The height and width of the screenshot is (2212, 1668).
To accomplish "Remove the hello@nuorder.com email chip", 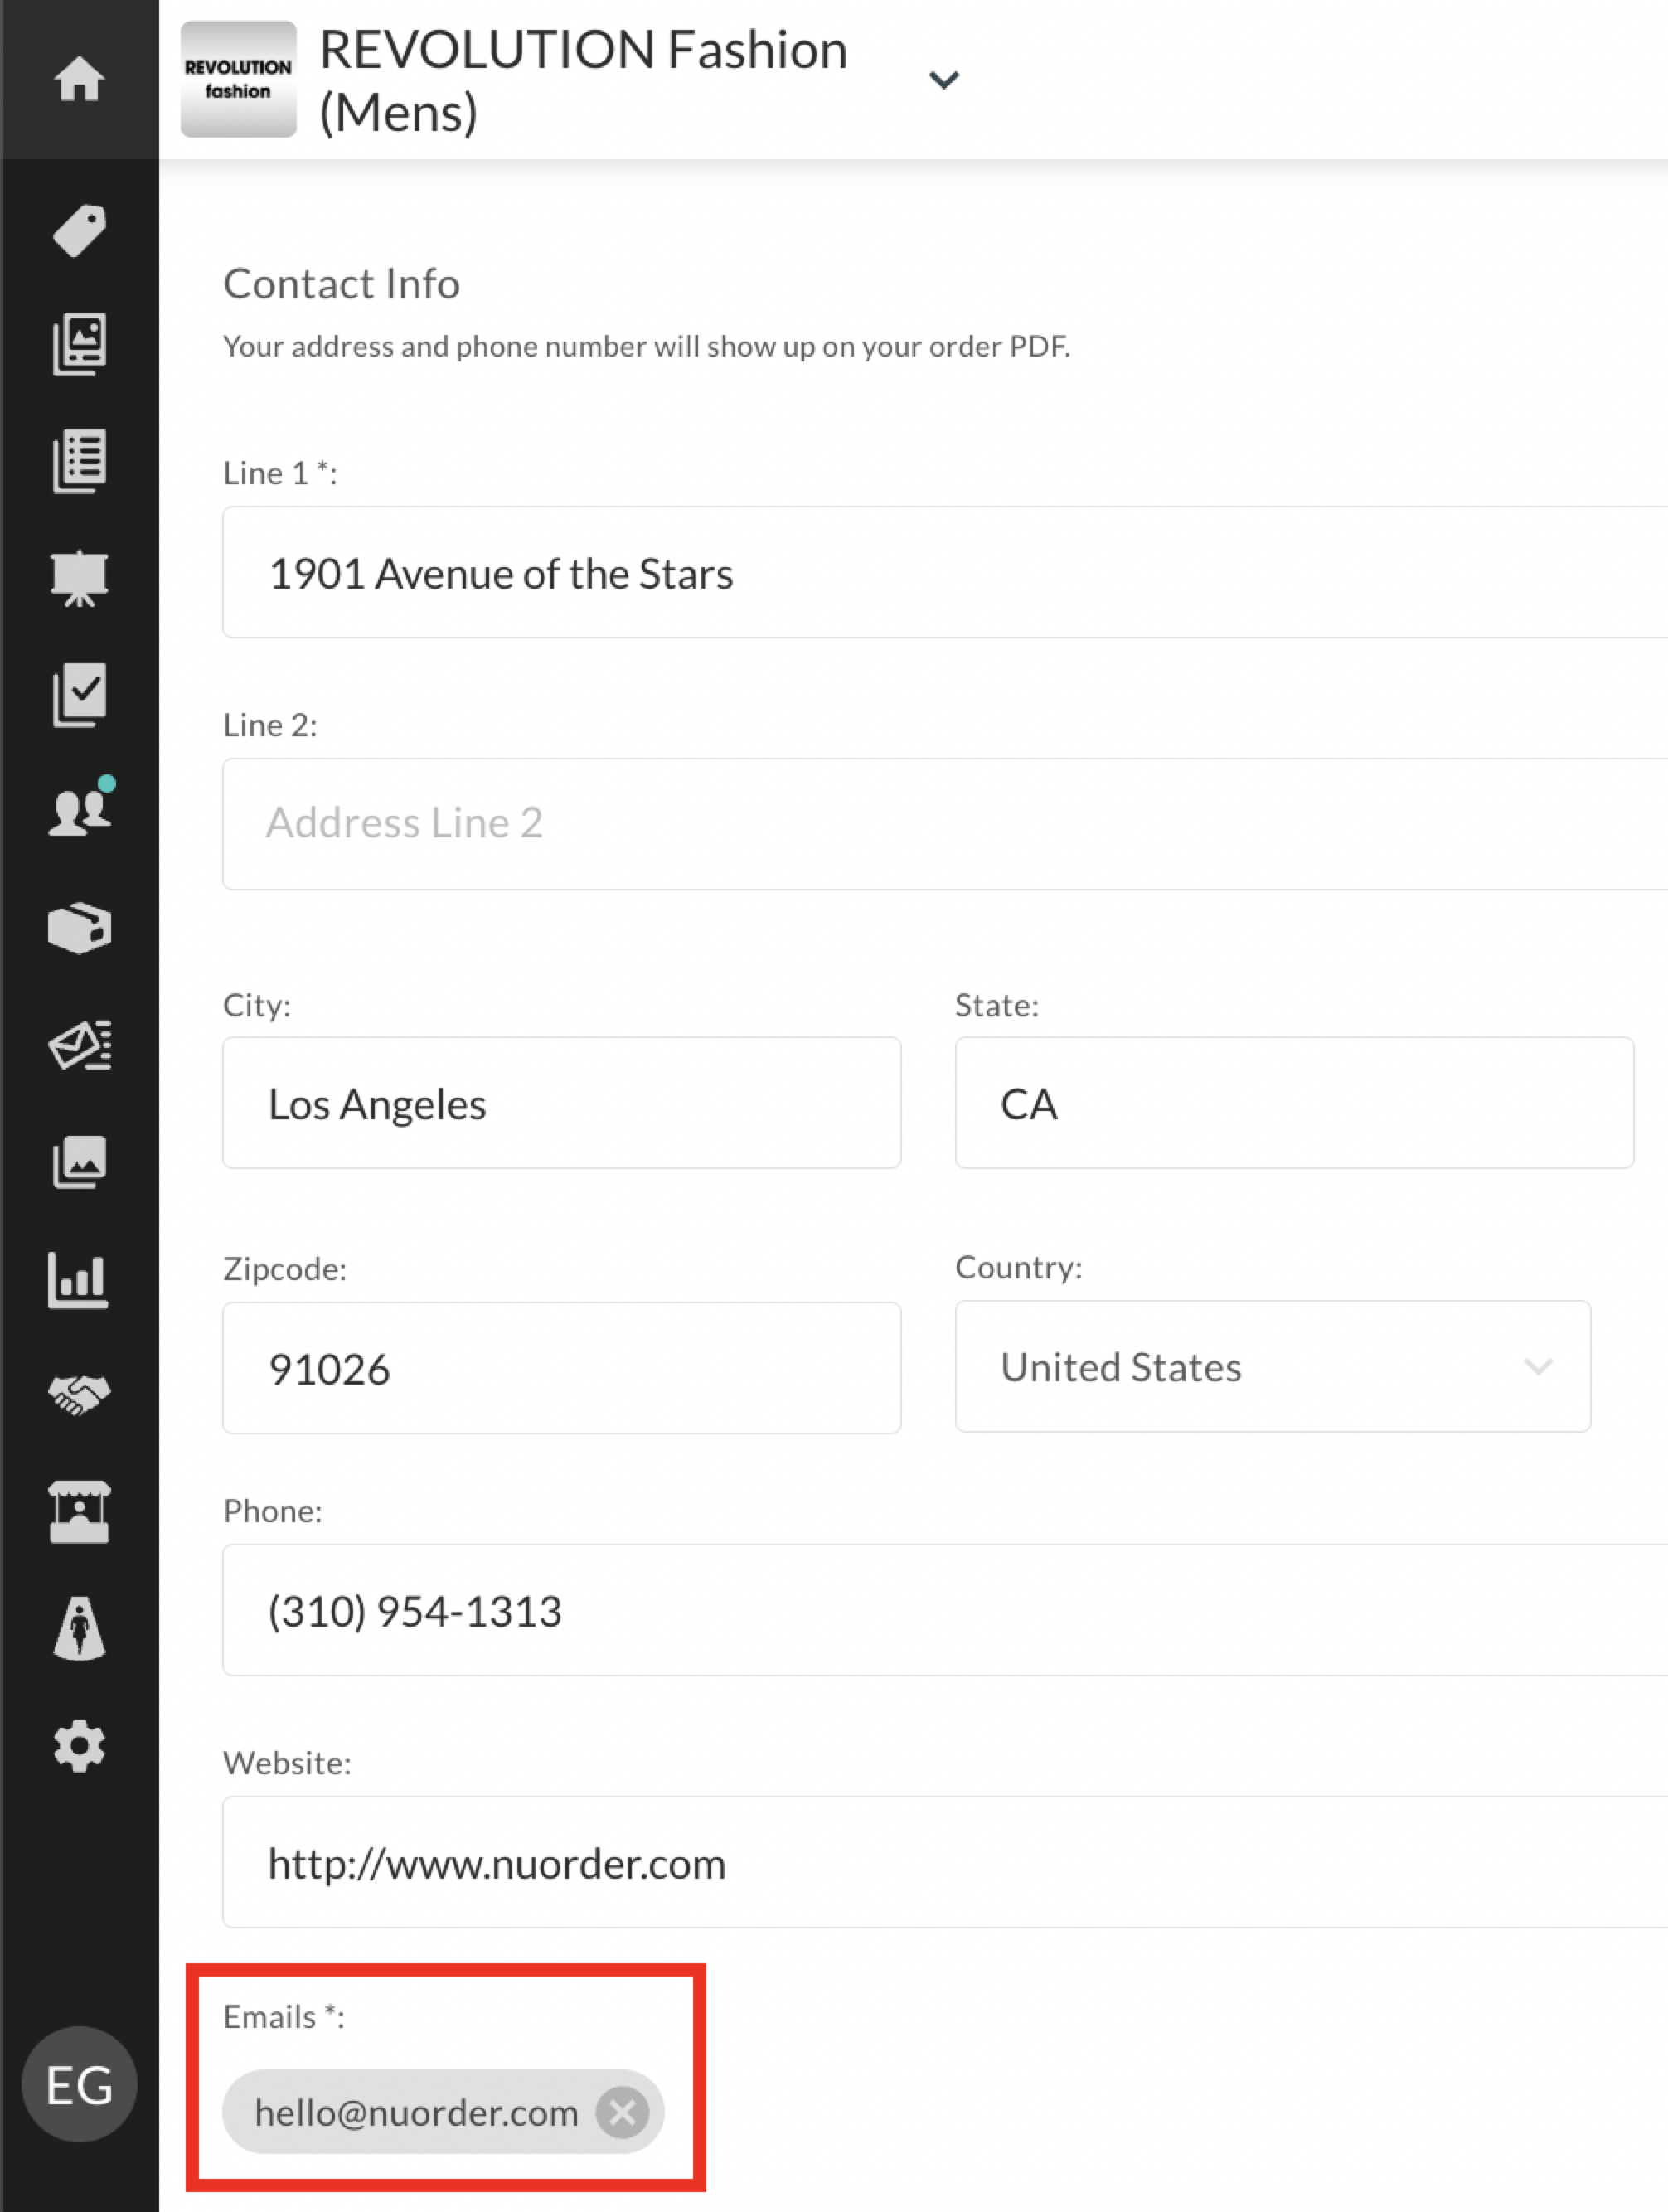I will [622, 2112].
